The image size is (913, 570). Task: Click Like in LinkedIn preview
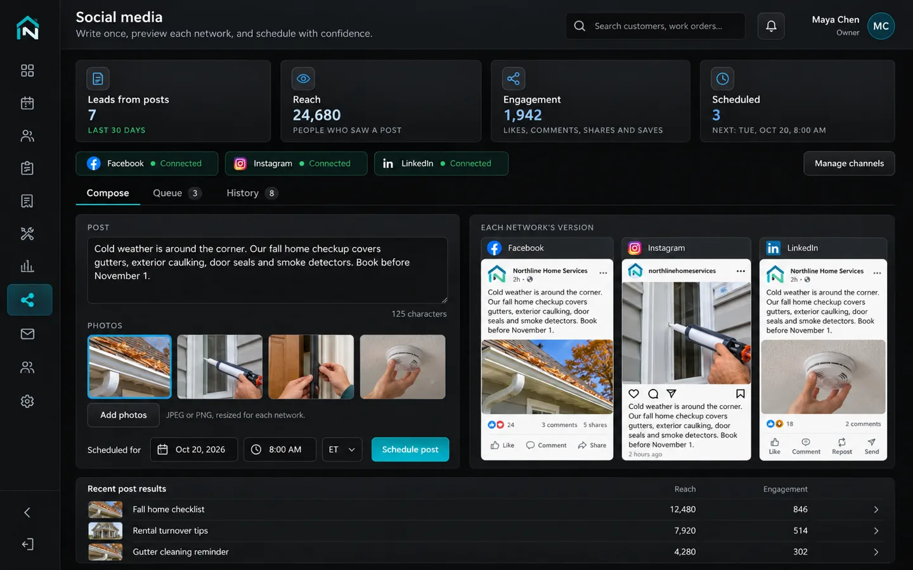pos(775,446)
